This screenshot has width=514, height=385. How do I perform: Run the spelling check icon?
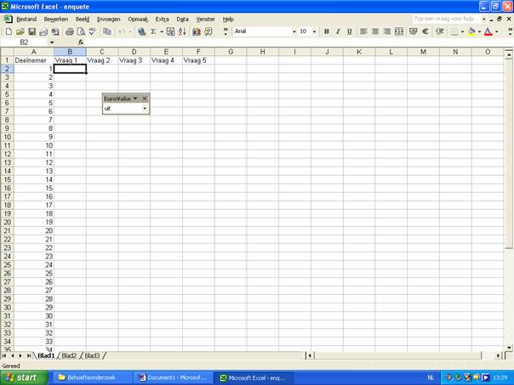(x=93, y=31)
